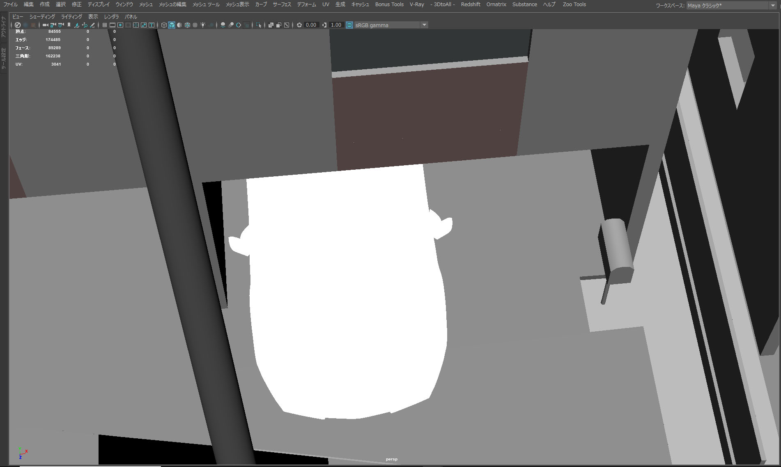781x467 pixels.
Task: Open the Substance menu
Action: (x=524, y=5)
